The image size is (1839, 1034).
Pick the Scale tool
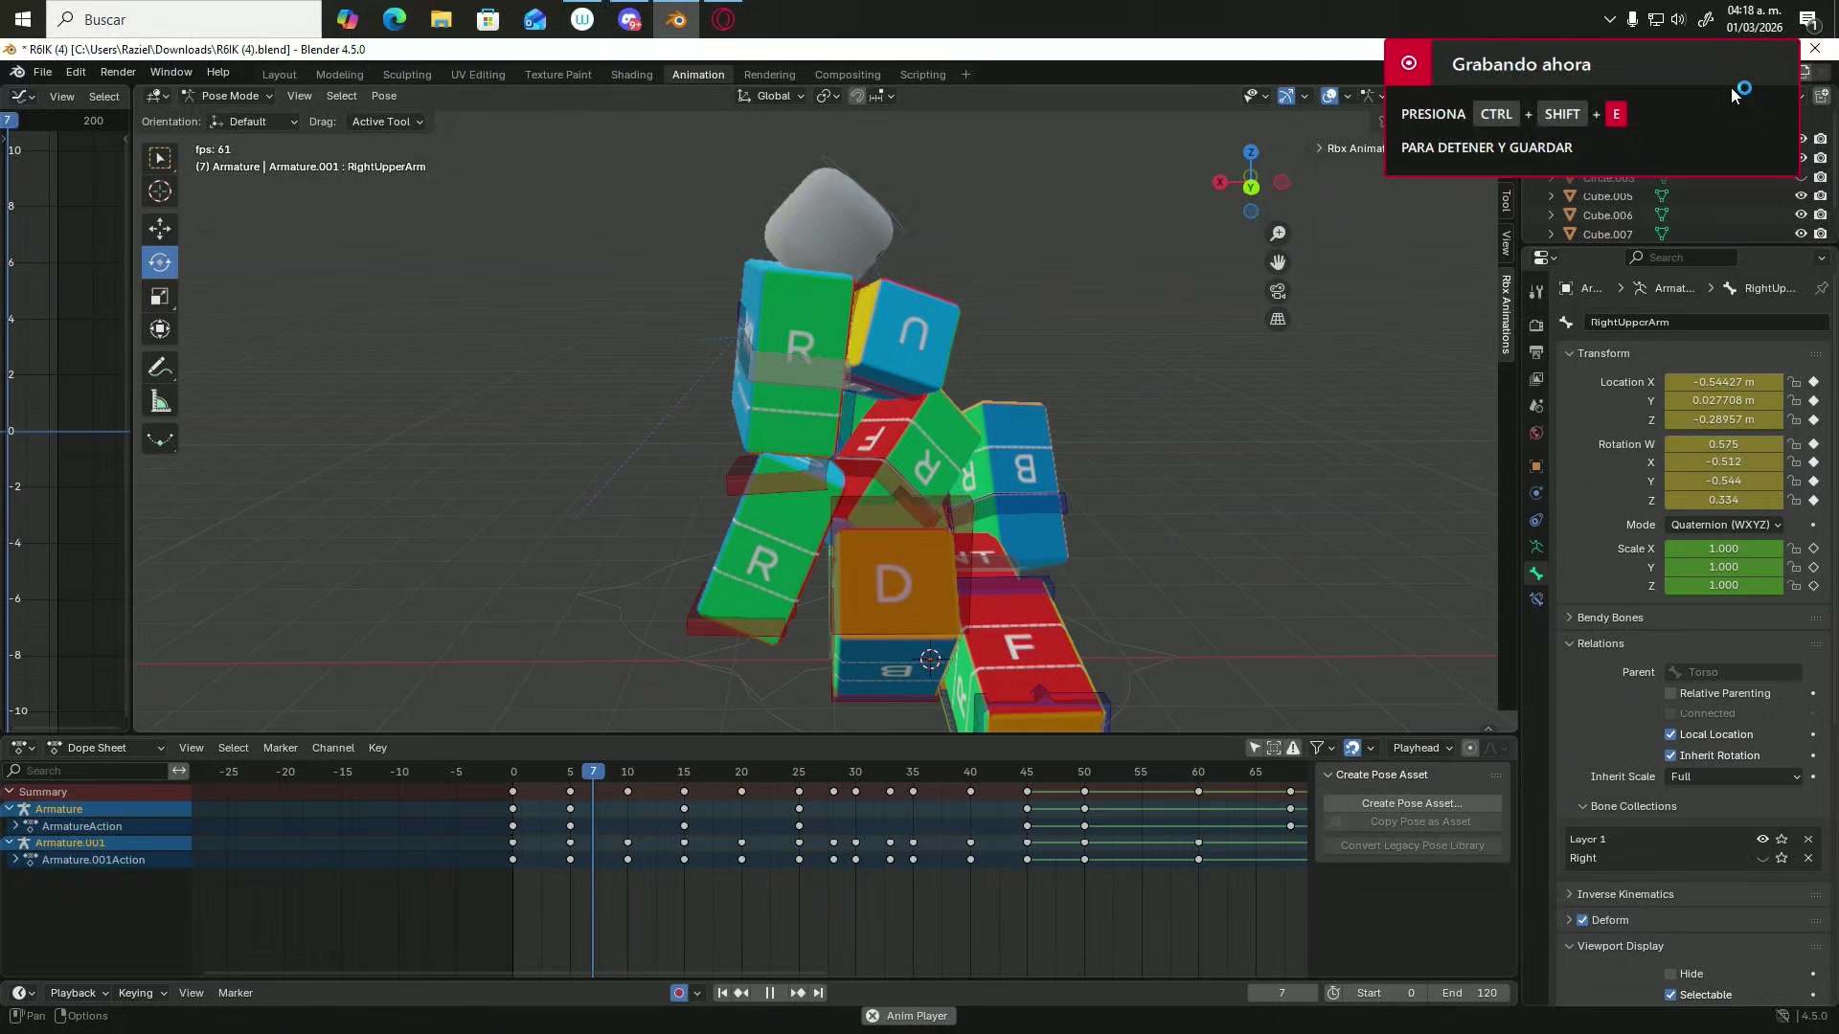pos(160,297)
